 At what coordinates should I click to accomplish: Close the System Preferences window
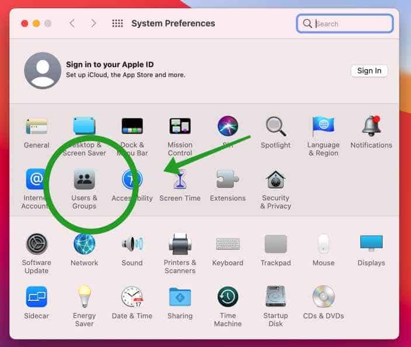(25, 23)
